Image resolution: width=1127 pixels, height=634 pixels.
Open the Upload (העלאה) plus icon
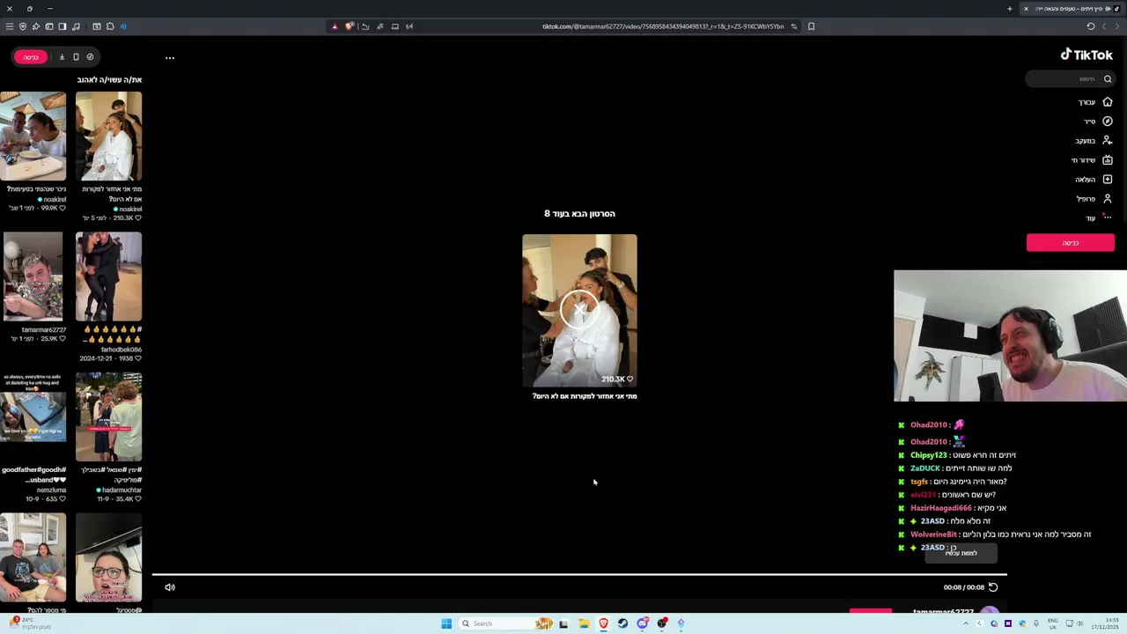click(1108, 180)
